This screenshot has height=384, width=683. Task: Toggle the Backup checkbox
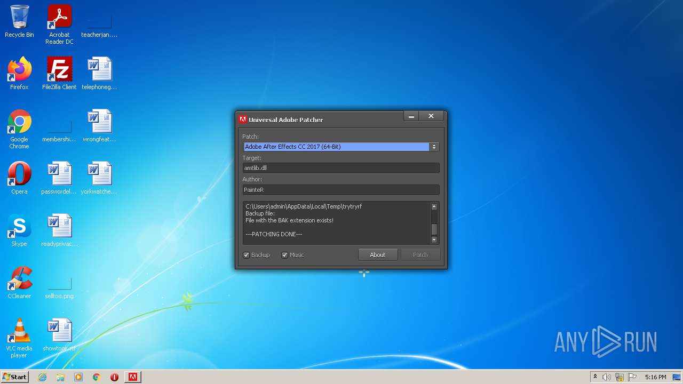point(246,255)
